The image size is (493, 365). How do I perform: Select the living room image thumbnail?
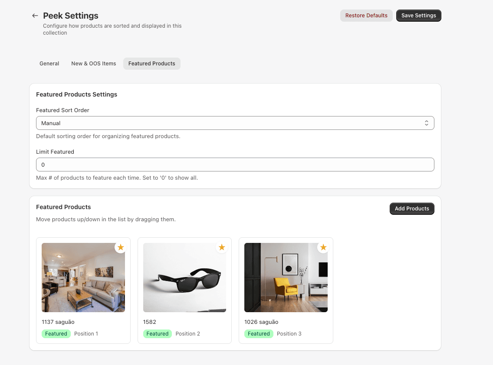tap(83, 278)
